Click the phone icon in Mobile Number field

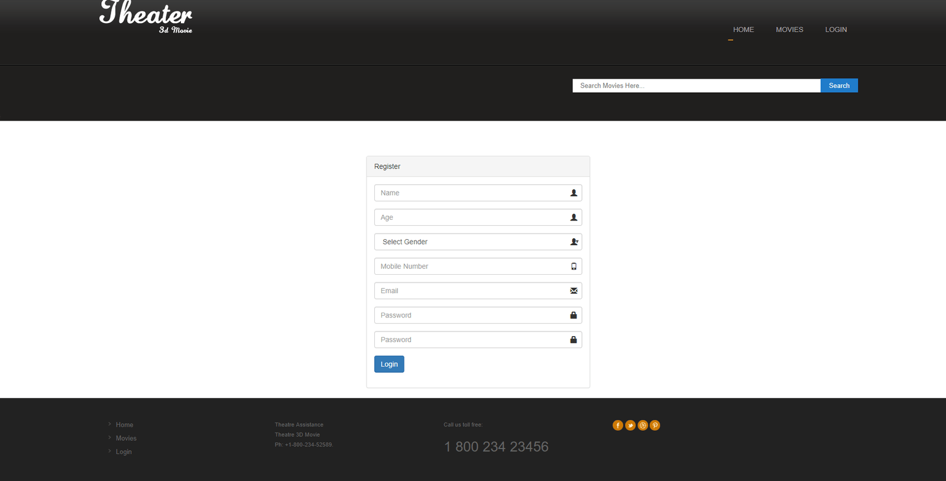[574, 266]
